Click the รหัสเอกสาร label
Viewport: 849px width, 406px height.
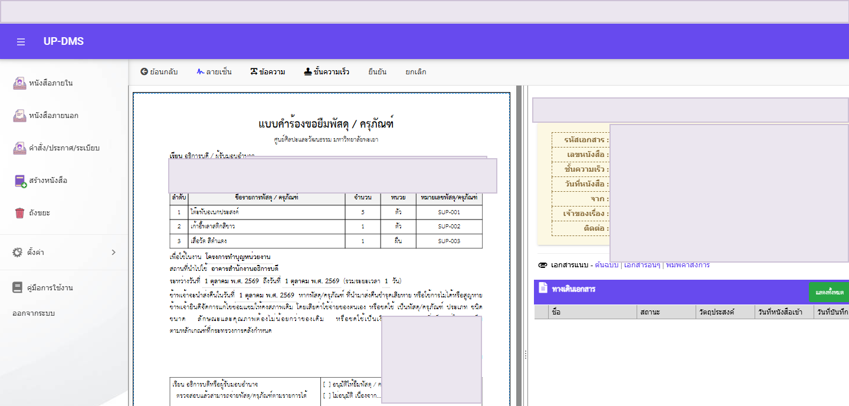point(586,140)
